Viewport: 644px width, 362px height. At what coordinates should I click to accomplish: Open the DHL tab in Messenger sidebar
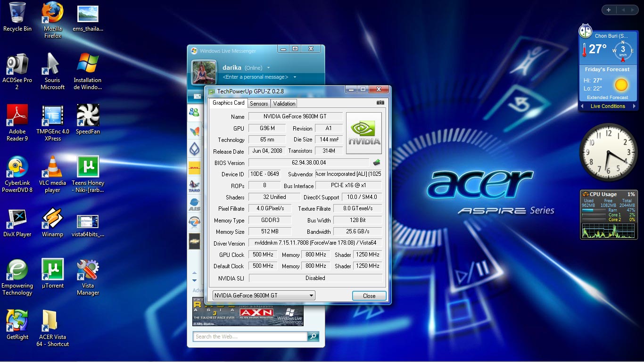click(194, 167)
